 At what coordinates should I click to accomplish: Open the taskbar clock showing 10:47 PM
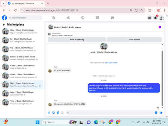click(157, 122)
